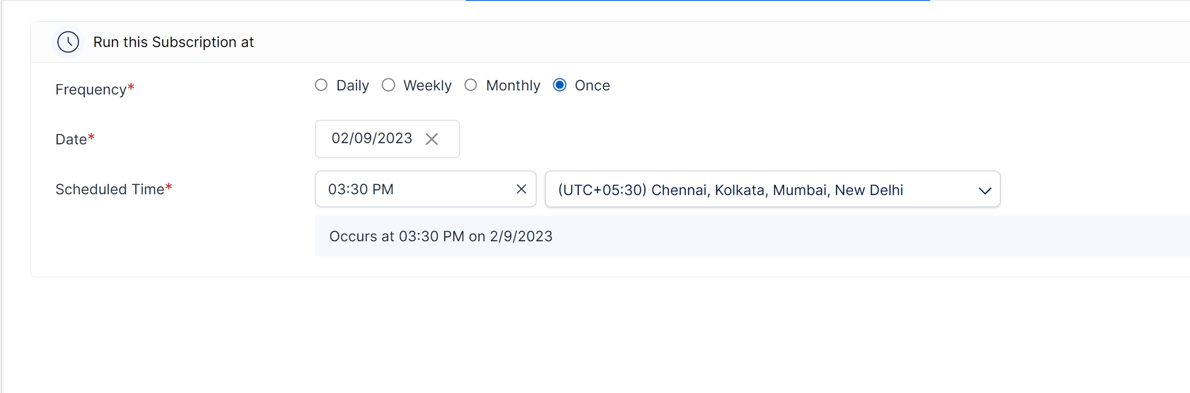Clear the 03:30 PM time with the X

tap(521, 189)
